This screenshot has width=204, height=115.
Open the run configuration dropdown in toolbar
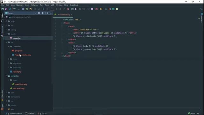(x=52, y=9)
